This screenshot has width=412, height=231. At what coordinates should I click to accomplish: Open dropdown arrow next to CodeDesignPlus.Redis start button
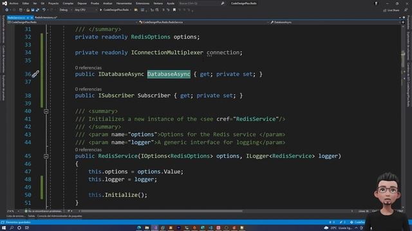pyautogui.click(x=131, y=10)
